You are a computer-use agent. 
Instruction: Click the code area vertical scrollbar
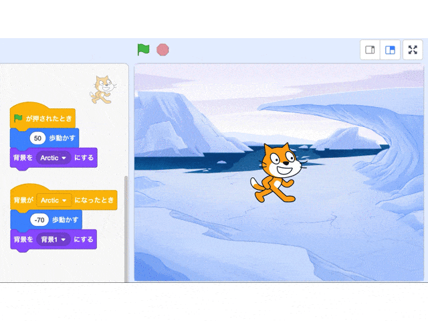[126, 229]
